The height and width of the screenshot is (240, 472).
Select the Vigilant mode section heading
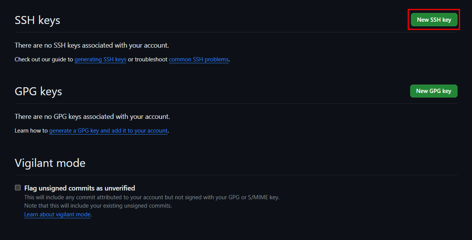[x=50, y=163]
